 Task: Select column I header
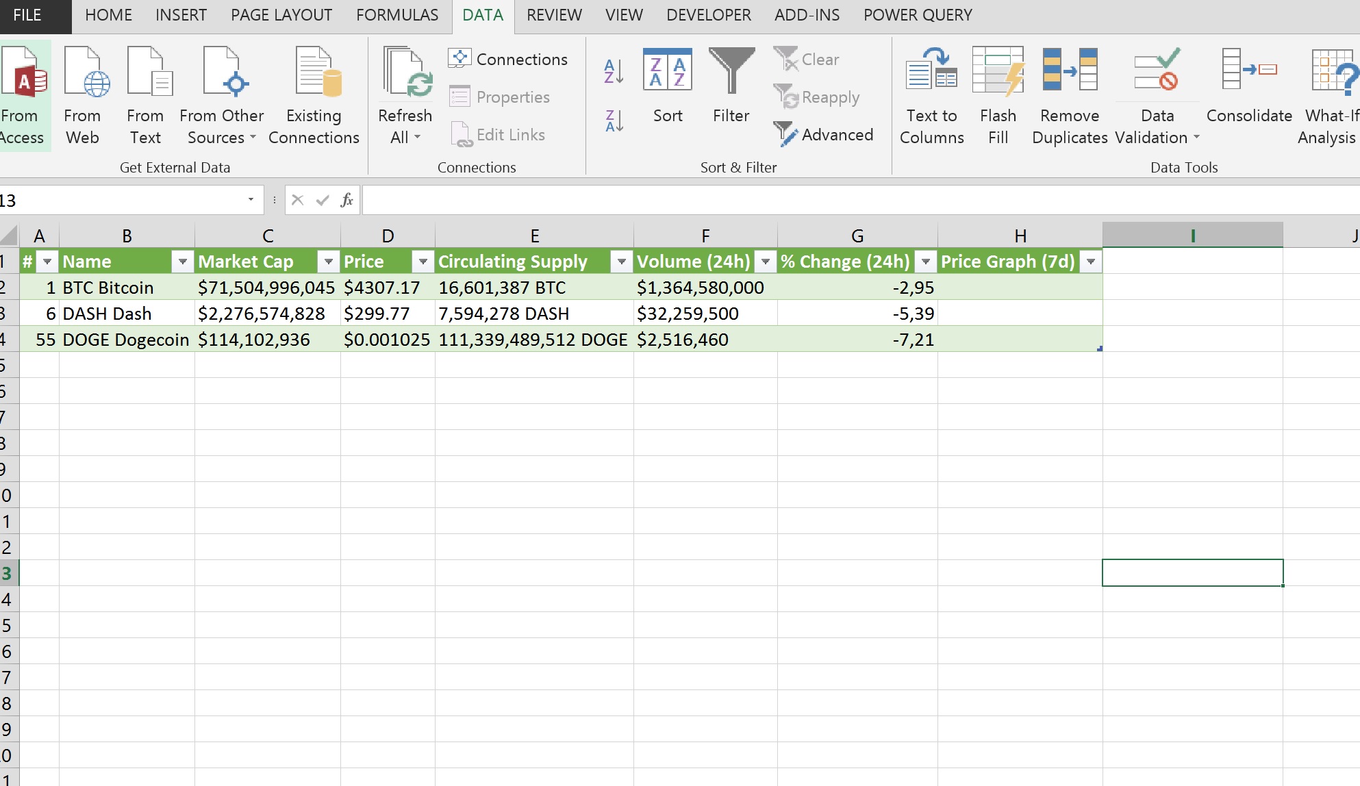click(1192, 236)
